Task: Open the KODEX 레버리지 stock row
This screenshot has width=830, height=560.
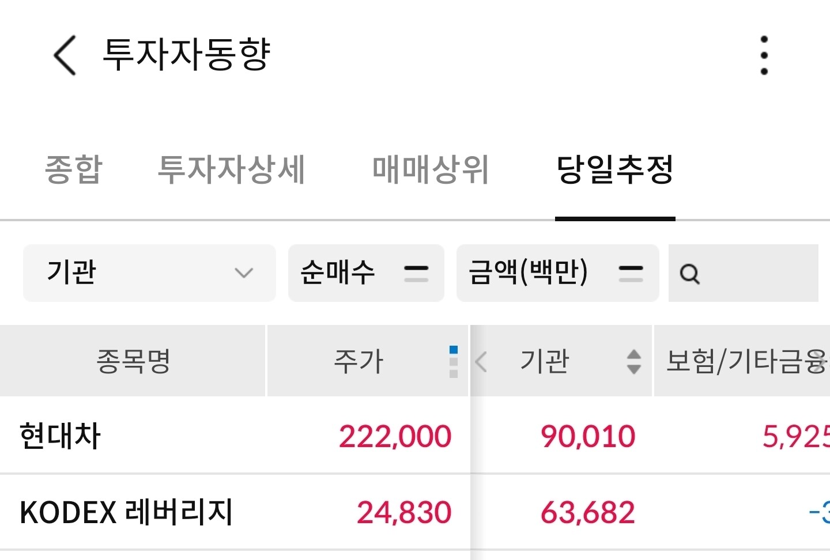Action: point(415,512)
